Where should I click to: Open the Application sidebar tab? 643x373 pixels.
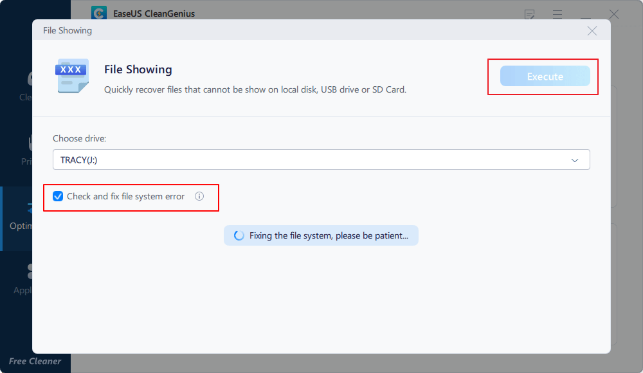pyautogui.click(x=26, y=280)
